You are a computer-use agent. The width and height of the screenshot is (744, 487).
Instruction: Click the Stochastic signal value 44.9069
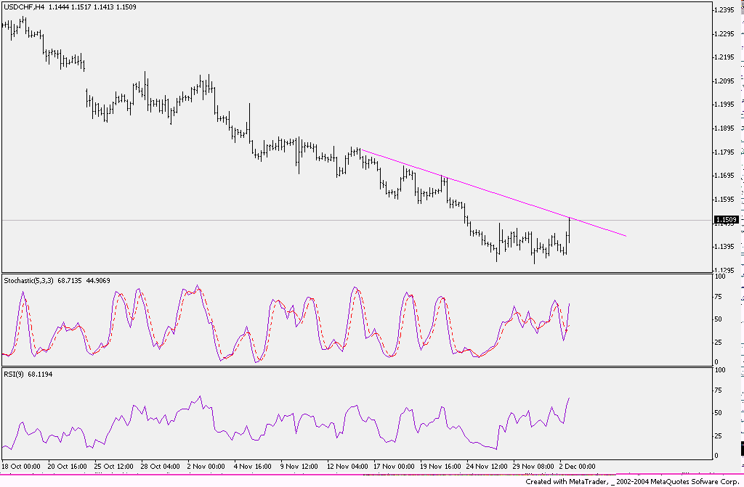pos(98,281)
